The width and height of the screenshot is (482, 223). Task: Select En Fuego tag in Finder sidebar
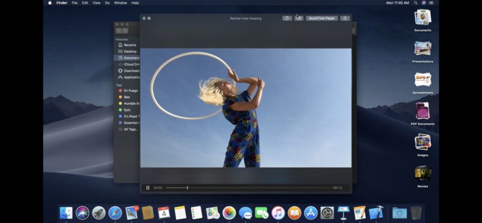131,91
